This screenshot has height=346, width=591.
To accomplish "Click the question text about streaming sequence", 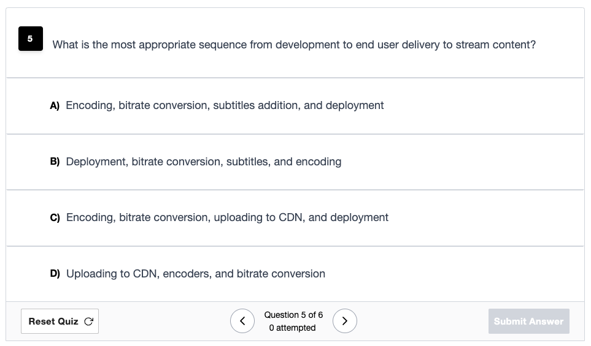I will pos(294,45).
